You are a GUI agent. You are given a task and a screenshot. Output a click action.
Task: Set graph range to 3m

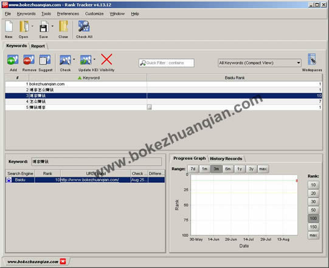[216, 169]
